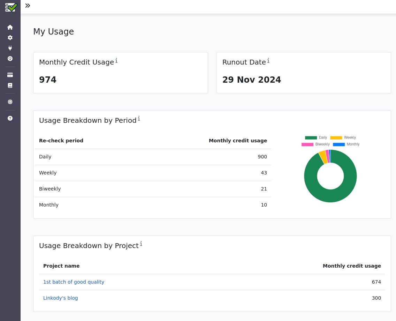This screenshot has height=321, width=396.
Task: Click the info icon next to Runout Date
Action: coord(268,60)
